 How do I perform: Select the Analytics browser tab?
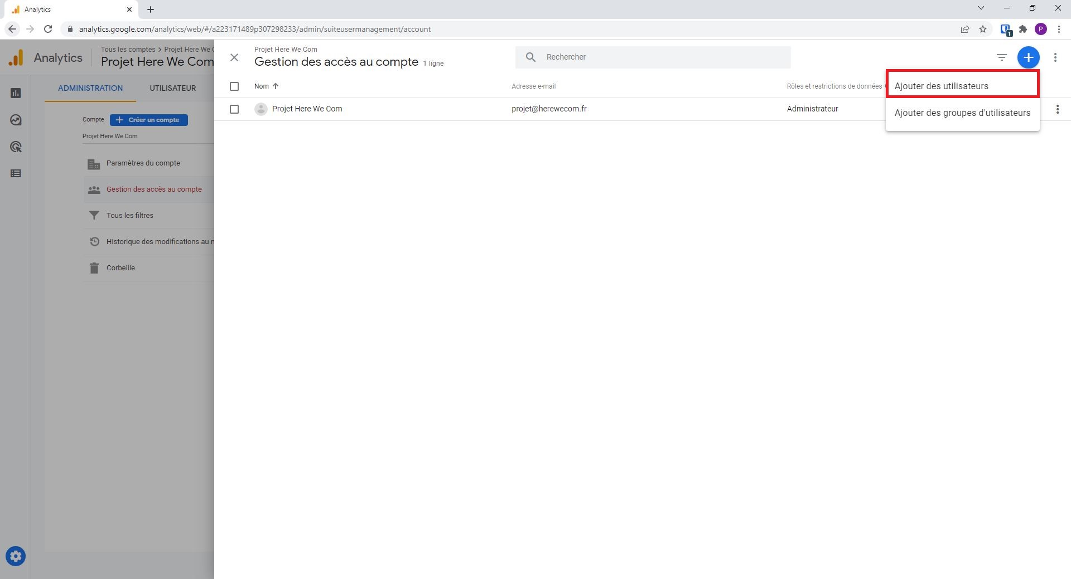coord(70,9)
